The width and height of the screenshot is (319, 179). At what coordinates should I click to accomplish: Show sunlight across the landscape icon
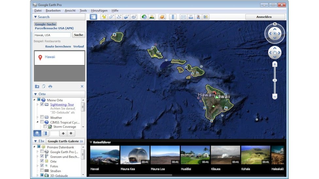click(152, 17)
